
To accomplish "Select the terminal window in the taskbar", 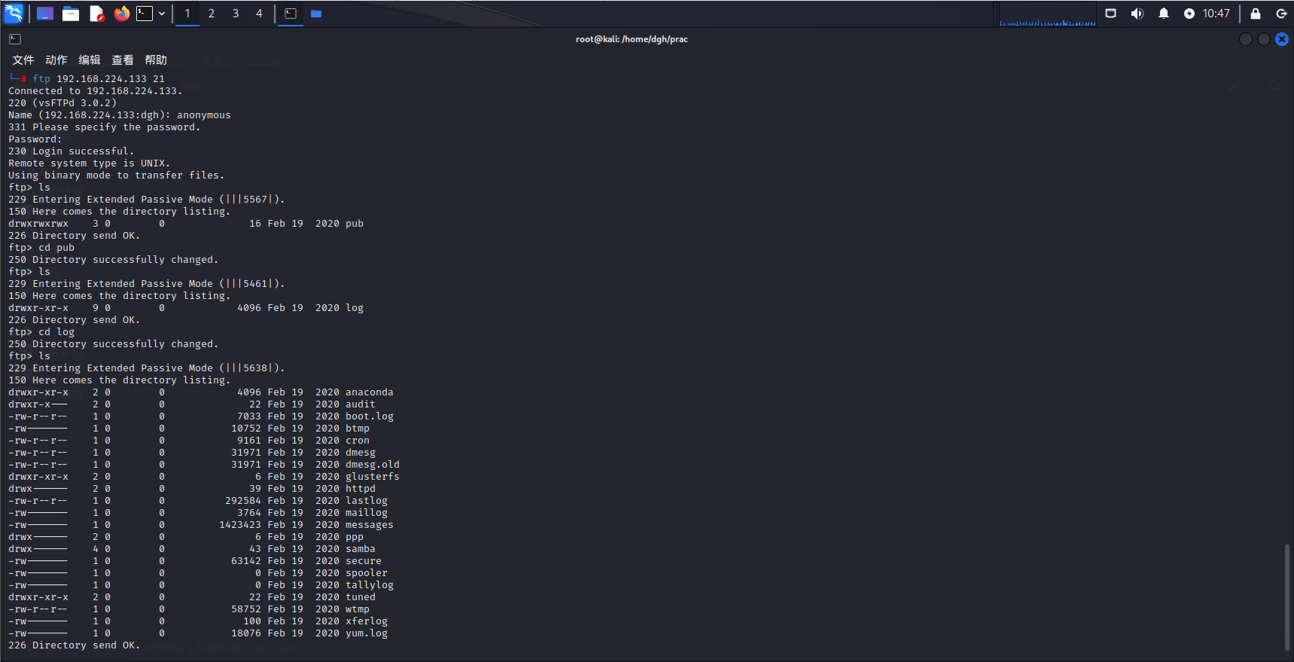I will click(291, 14).
